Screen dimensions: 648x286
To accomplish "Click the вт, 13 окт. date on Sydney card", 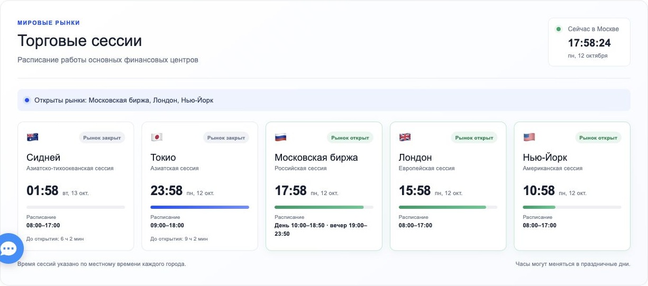I will click(x=76, y=193).
